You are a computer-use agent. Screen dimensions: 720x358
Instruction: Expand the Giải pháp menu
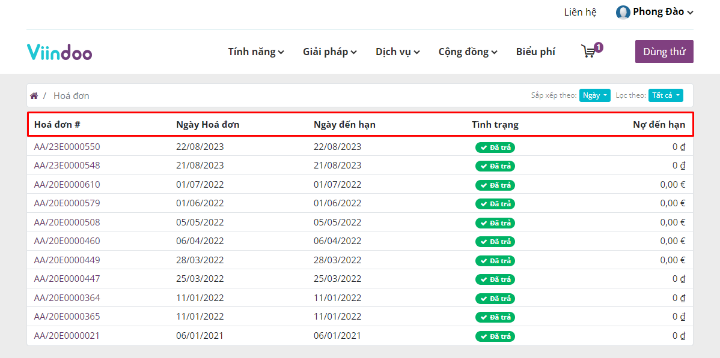(x=330, y=52)
